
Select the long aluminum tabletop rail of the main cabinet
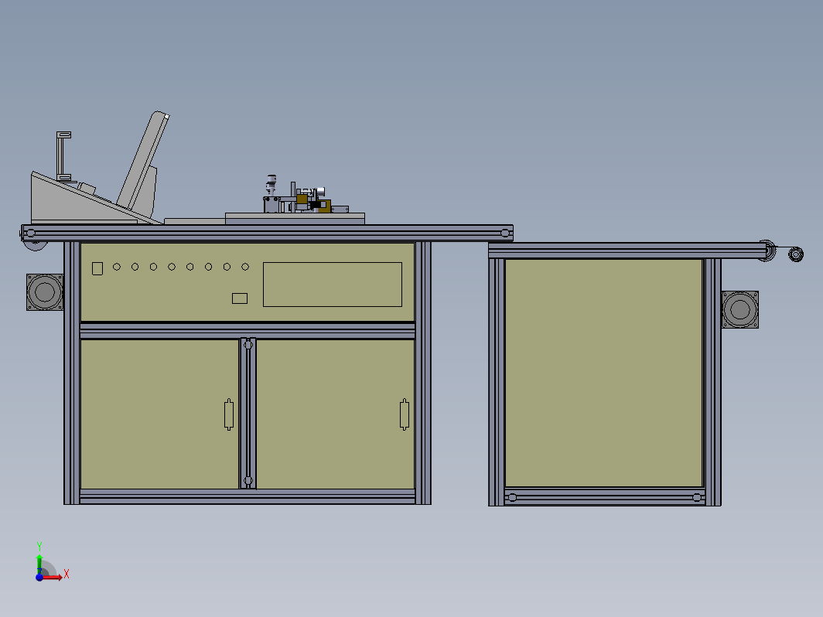point(267,233)
